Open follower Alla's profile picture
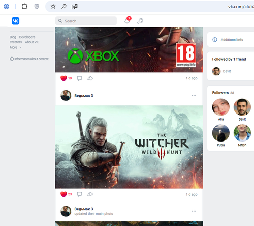254x226 pixels. pyautogui.click(x=221, y=107)
